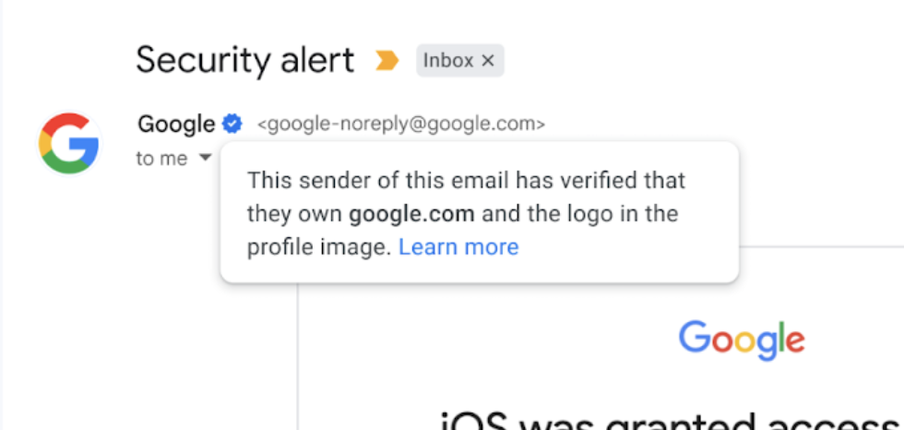Click bold google.com in the tooltip
This screenshot has height=430, width=904.
point(411,214)
